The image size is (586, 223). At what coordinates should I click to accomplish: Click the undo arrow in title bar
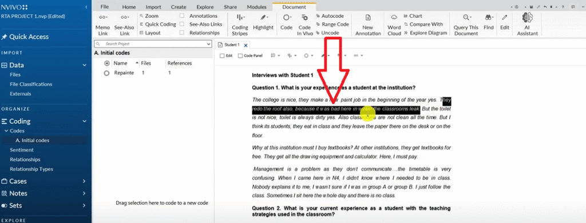click(546, 7)
